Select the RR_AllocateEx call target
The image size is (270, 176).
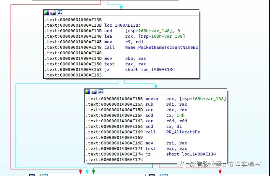click(183, 132)
